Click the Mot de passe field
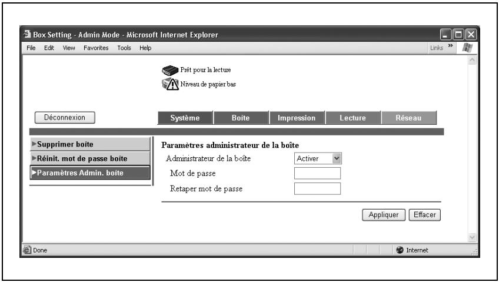Viewport: 499px width, 282px height. pyautogui.click(x=317, y=174)
